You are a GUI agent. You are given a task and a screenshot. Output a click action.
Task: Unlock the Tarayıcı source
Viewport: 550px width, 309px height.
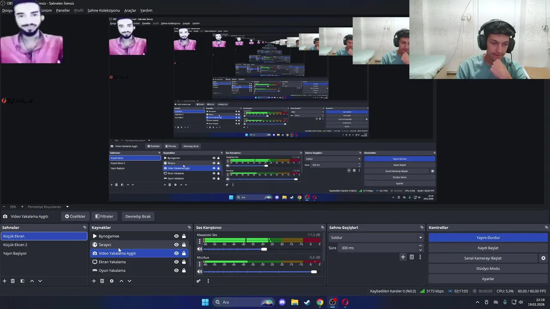pos(184,245)
